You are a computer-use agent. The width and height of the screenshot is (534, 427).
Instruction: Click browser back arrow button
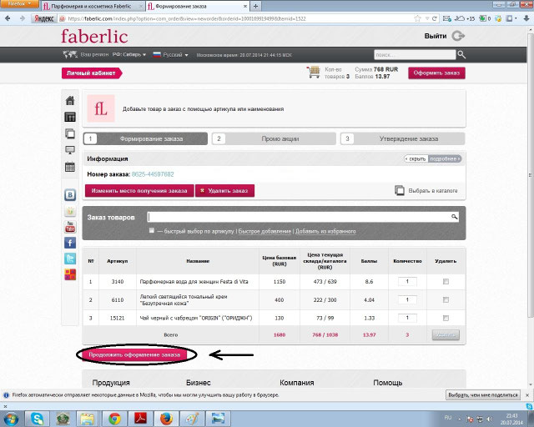coord(8,18)
